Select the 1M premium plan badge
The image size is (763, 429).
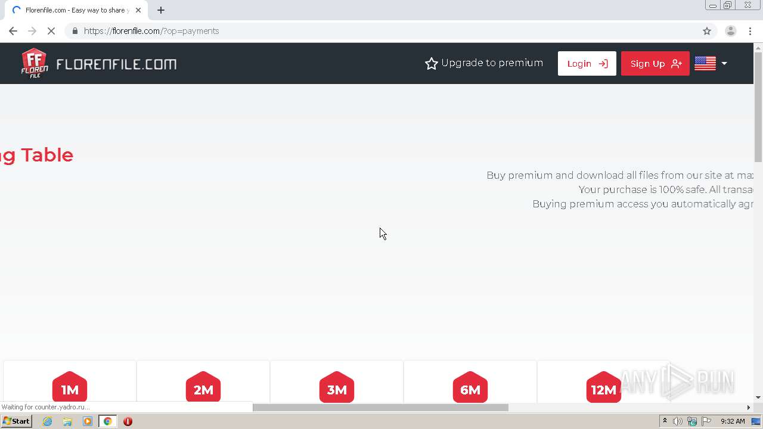(70, 388)
